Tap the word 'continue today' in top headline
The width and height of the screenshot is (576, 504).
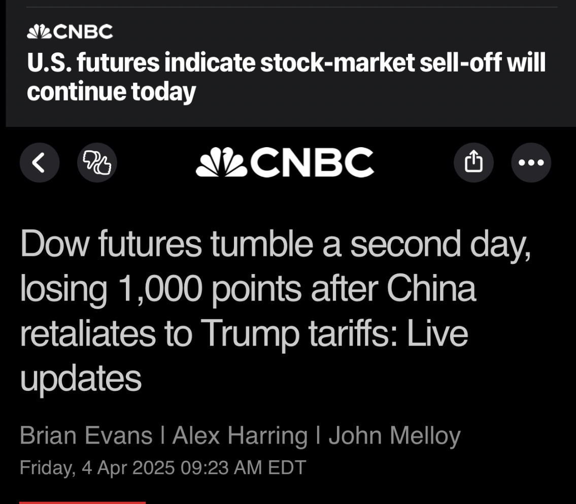click(111, 92)
